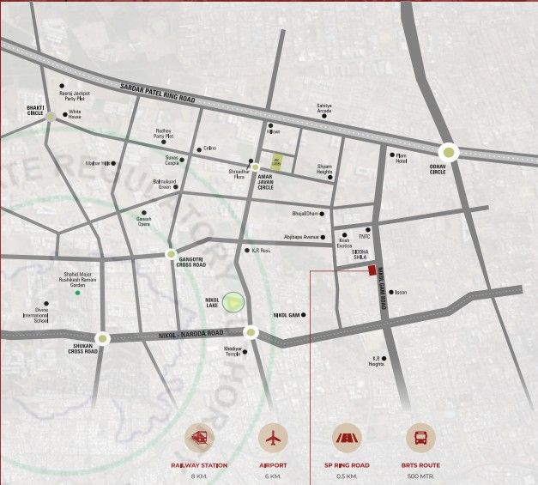Select the green Nikol Lake marker
This screenshot has width=538, height=485.
coord(235,303)
